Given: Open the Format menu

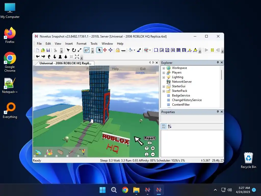Looking at the screenshot, I should pos(82,43).
